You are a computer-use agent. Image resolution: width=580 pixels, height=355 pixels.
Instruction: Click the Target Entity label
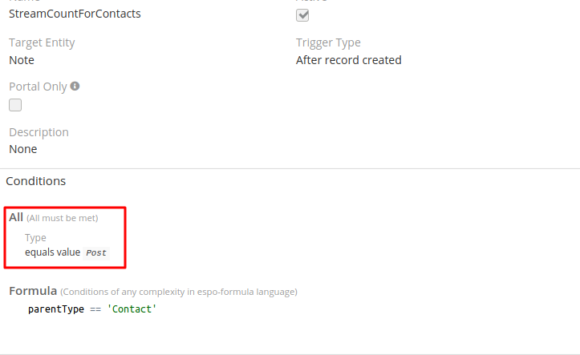(42, 42)
